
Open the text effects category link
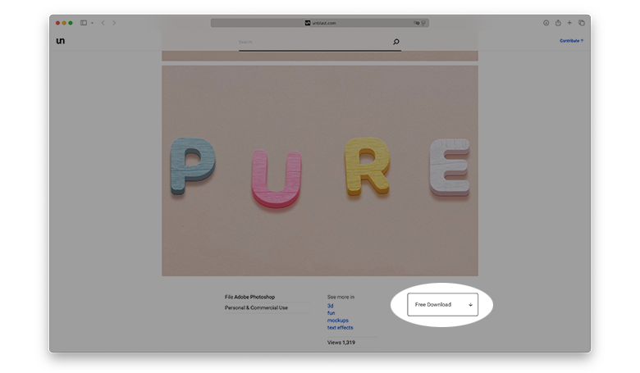coord(340,328)
